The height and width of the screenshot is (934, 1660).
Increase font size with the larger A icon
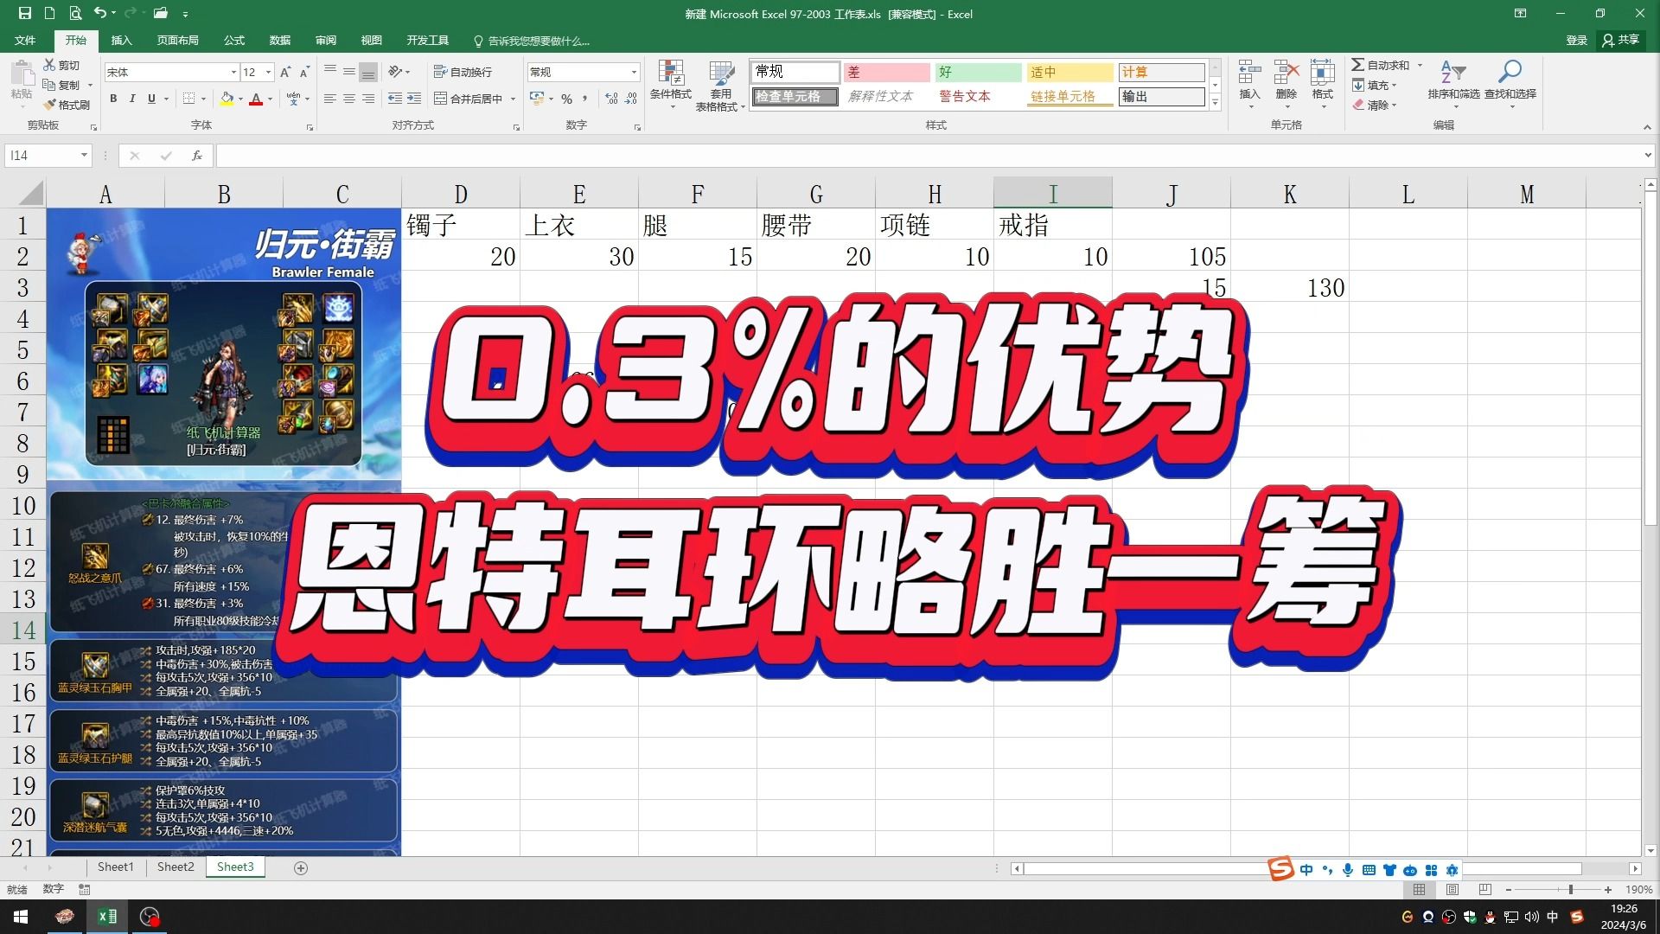tap(285, 72)
